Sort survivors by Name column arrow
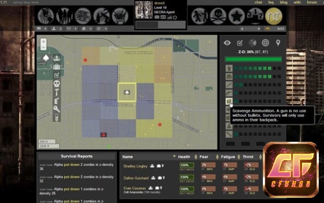The height and width of the screenshot is (203, 324). coord(174,156)
